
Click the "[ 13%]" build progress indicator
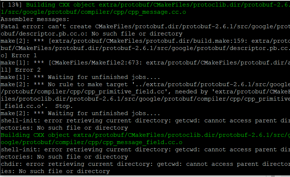click(x=11, y=5)
